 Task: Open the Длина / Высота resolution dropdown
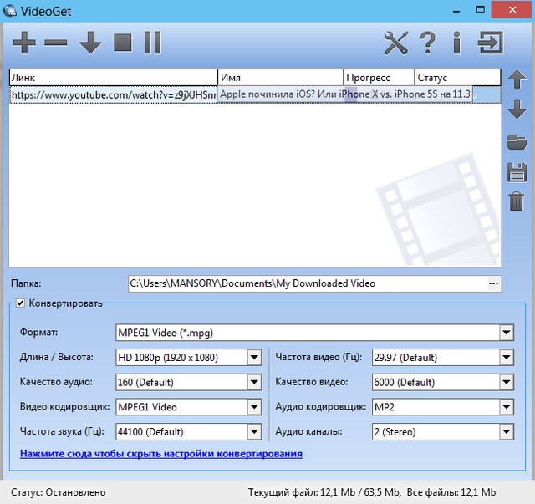coord(254,358)
